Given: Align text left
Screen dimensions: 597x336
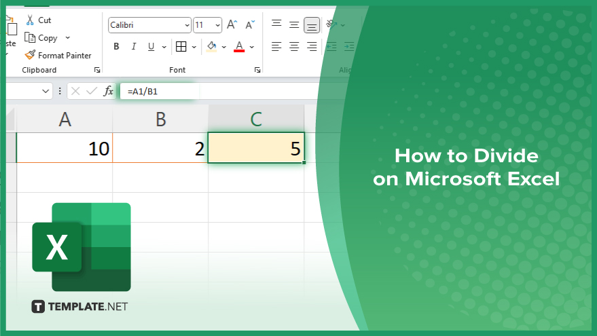Looking at the screenshot, I should click(276, 46).
